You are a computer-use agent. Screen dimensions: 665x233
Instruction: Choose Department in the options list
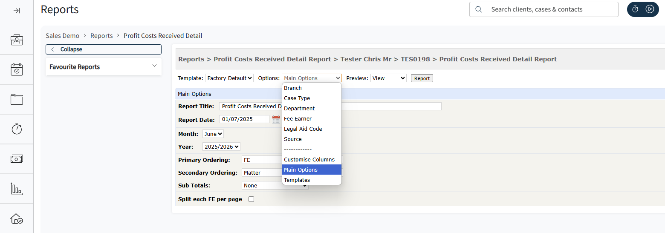click(x=312, y=108)
